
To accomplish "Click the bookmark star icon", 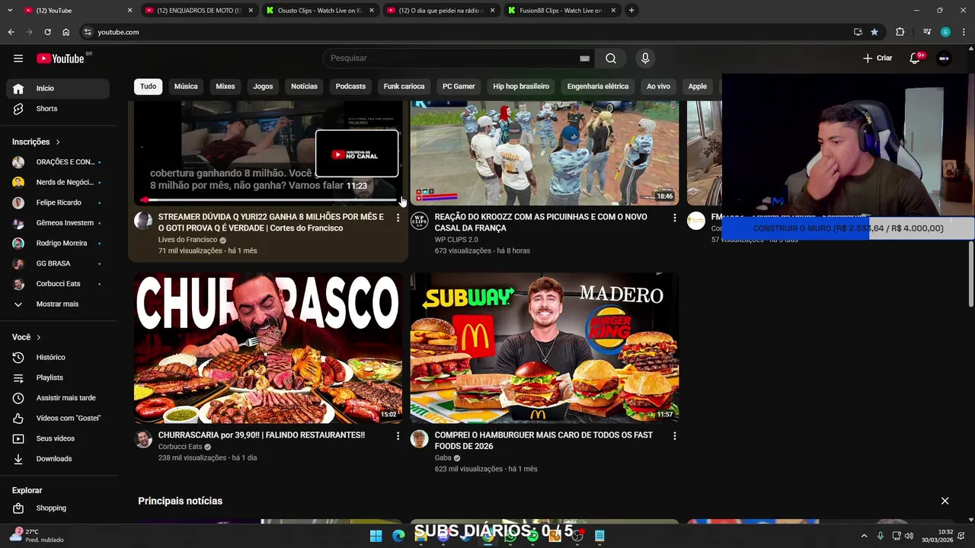I will pos(874,32).
